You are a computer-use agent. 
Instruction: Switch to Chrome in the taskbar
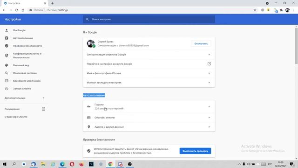point(110,164)
